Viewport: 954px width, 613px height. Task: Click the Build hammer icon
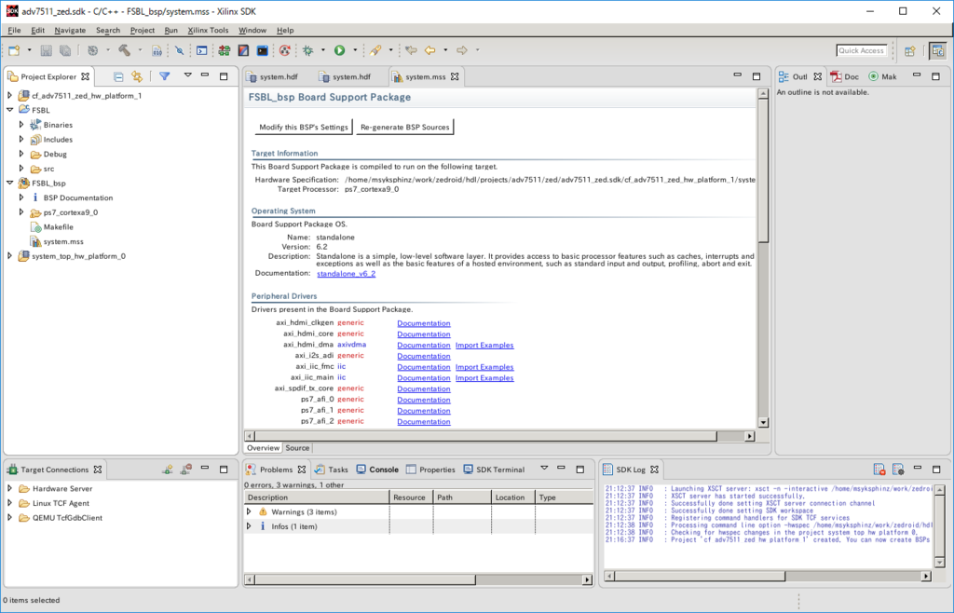(x=126, y=51)
